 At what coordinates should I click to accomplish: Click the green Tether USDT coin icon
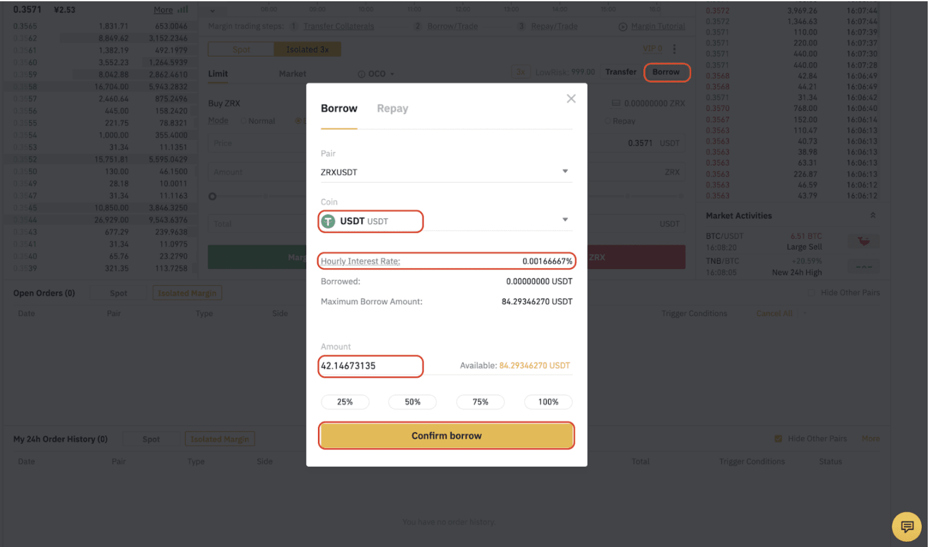pos(328,221)
